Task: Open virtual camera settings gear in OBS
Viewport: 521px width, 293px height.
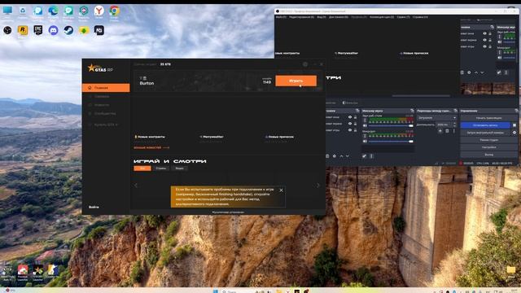Action: [x=514, y=133]
